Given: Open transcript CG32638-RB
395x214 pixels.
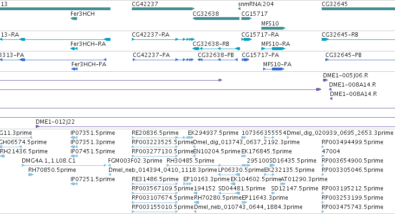Looking at the screenshot, I should coord(211,44).
